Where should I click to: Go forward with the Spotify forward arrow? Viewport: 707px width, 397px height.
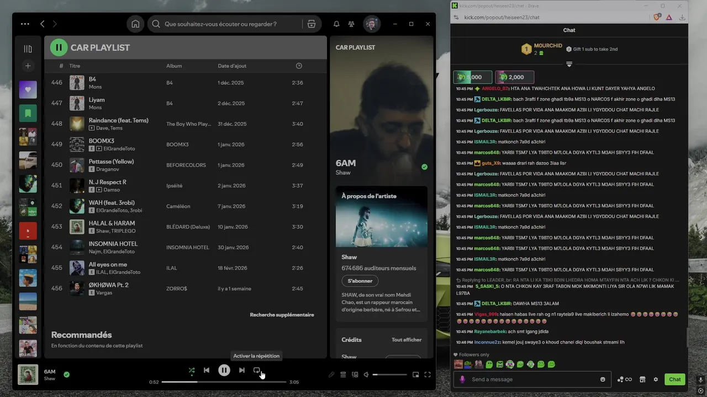coord(55,24)
